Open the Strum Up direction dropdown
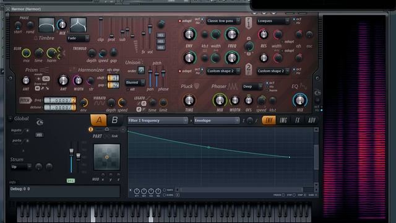Image resolution: width=396 pixels, height=223 pixels. click(x=21, y=167)
